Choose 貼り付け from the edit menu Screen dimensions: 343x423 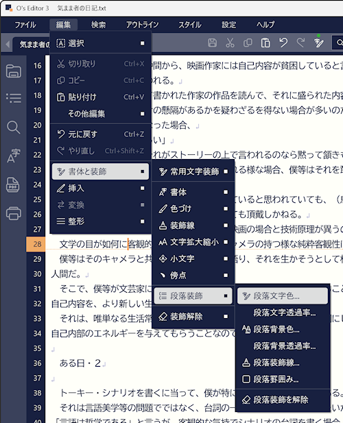pyautogui.click(x=100, y=97)
